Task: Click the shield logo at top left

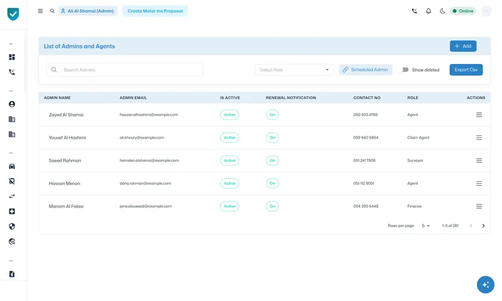Action: [x=13, y=14]
